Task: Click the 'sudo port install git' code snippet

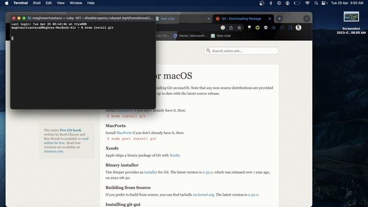Action: point(132,139)
